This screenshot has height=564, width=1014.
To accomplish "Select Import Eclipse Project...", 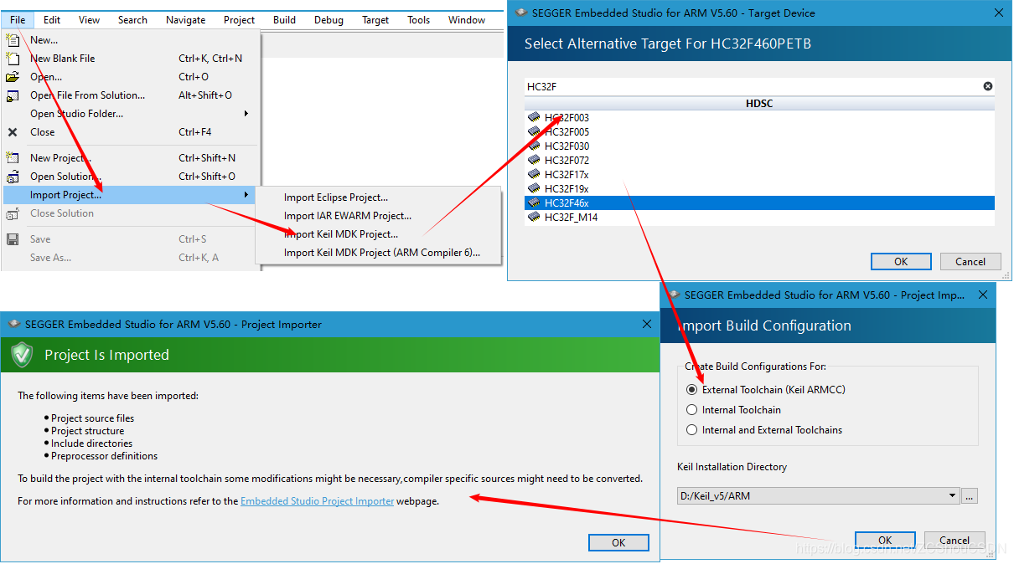I will [336, 197].
